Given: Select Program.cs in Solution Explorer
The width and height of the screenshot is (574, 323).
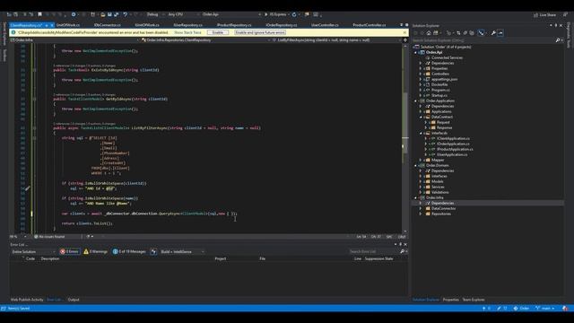Looking at the screenshot, I should 440,90.
